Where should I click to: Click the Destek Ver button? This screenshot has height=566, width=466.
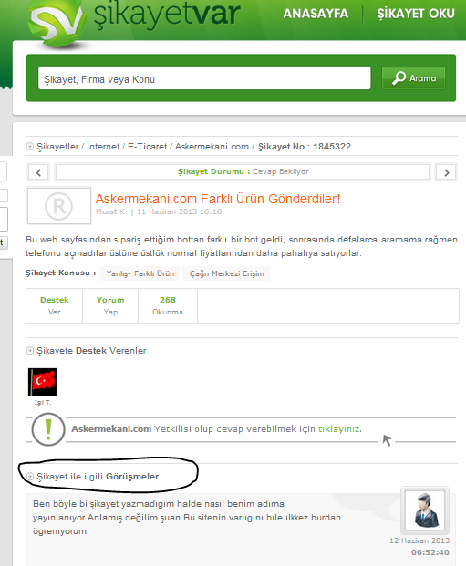tap(54, 305)
